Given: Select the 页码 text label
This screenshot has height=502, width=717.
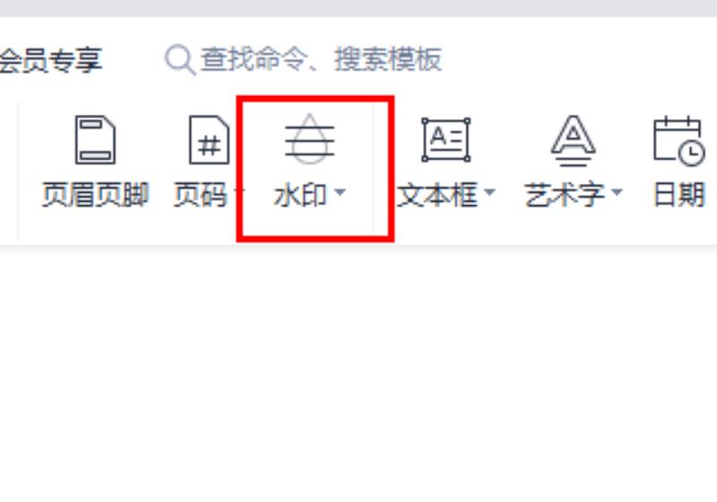Looking at the screenshot, I should pyautogui.click(x=200, y=195).
